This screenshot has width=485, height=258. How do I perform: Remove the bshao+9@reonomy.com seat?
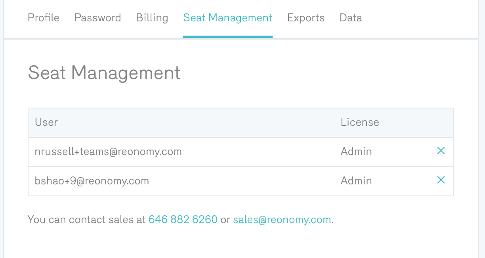point(441,180)
